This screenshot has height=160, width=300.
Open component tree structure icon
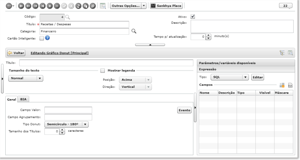tap(282, 53)
